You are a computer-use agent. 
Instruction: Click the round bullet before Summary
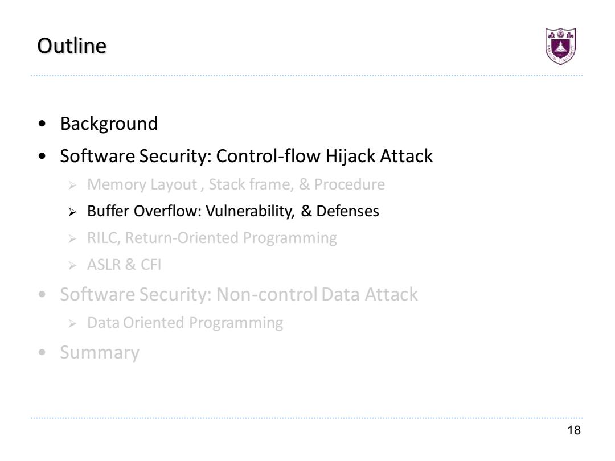click(42, 352)
